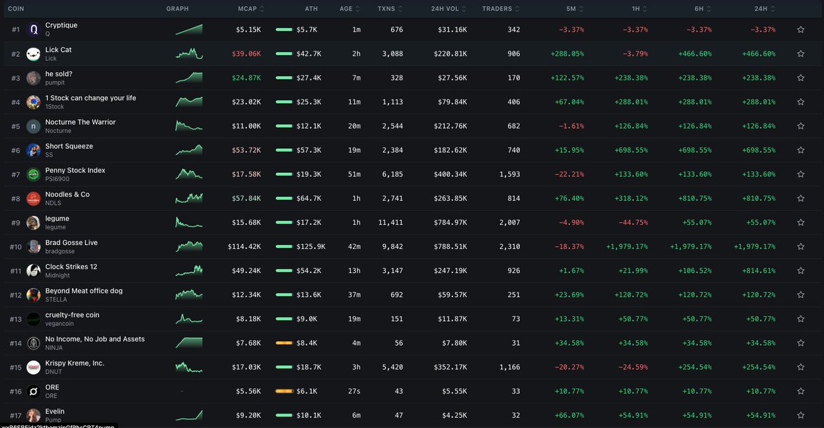Favorite Cryptique with its star toggle
The image size is (824, 428).
(x=801, y=29)
